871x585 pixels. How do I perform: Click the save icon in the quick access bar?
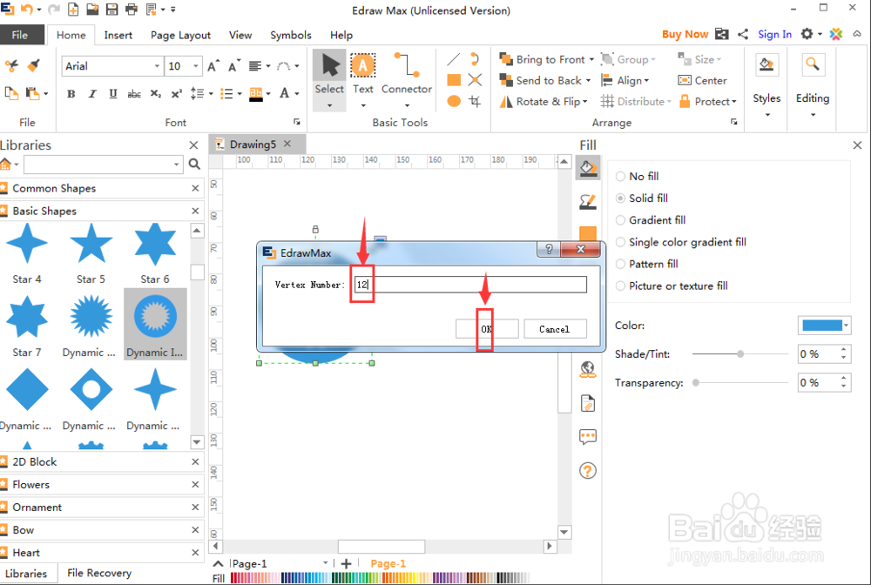coord(111,10)
